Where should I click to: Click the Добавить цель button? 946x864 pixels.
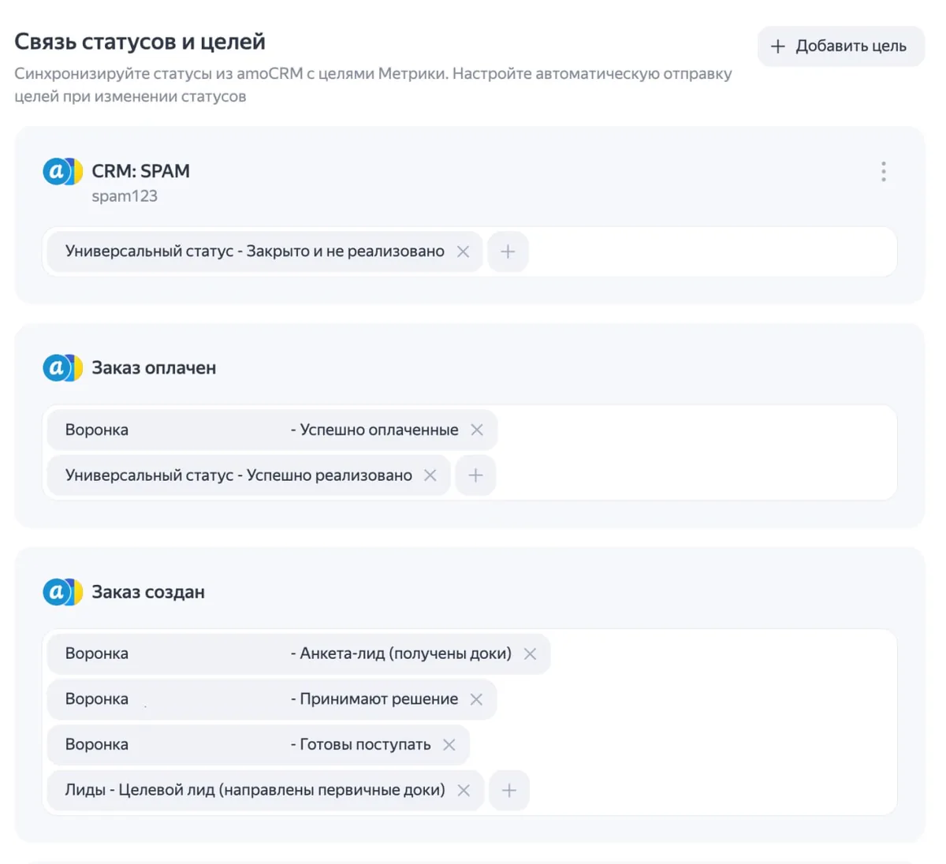pos(840,47)
